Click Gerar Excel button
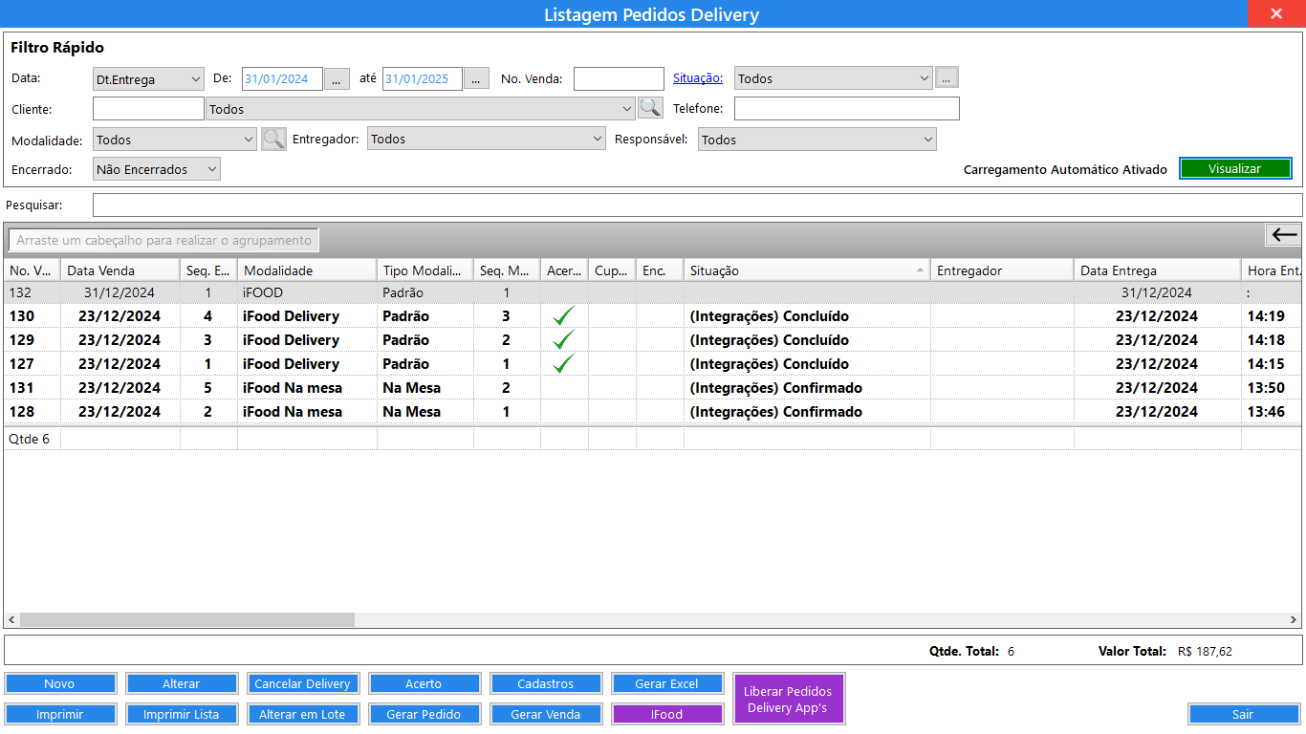Screen dimensions: 1306x734 pos(667,683)
